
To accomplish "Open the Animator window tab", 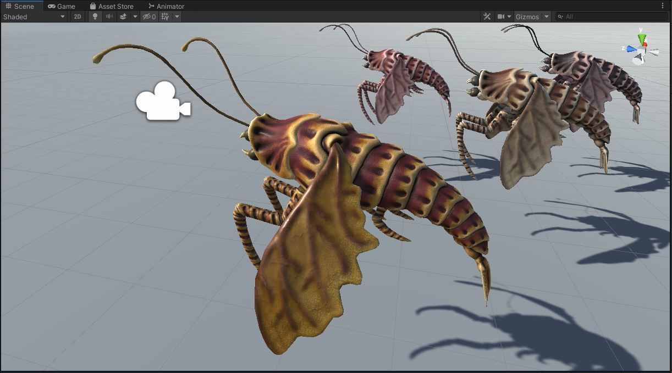I will coord(166,6).
